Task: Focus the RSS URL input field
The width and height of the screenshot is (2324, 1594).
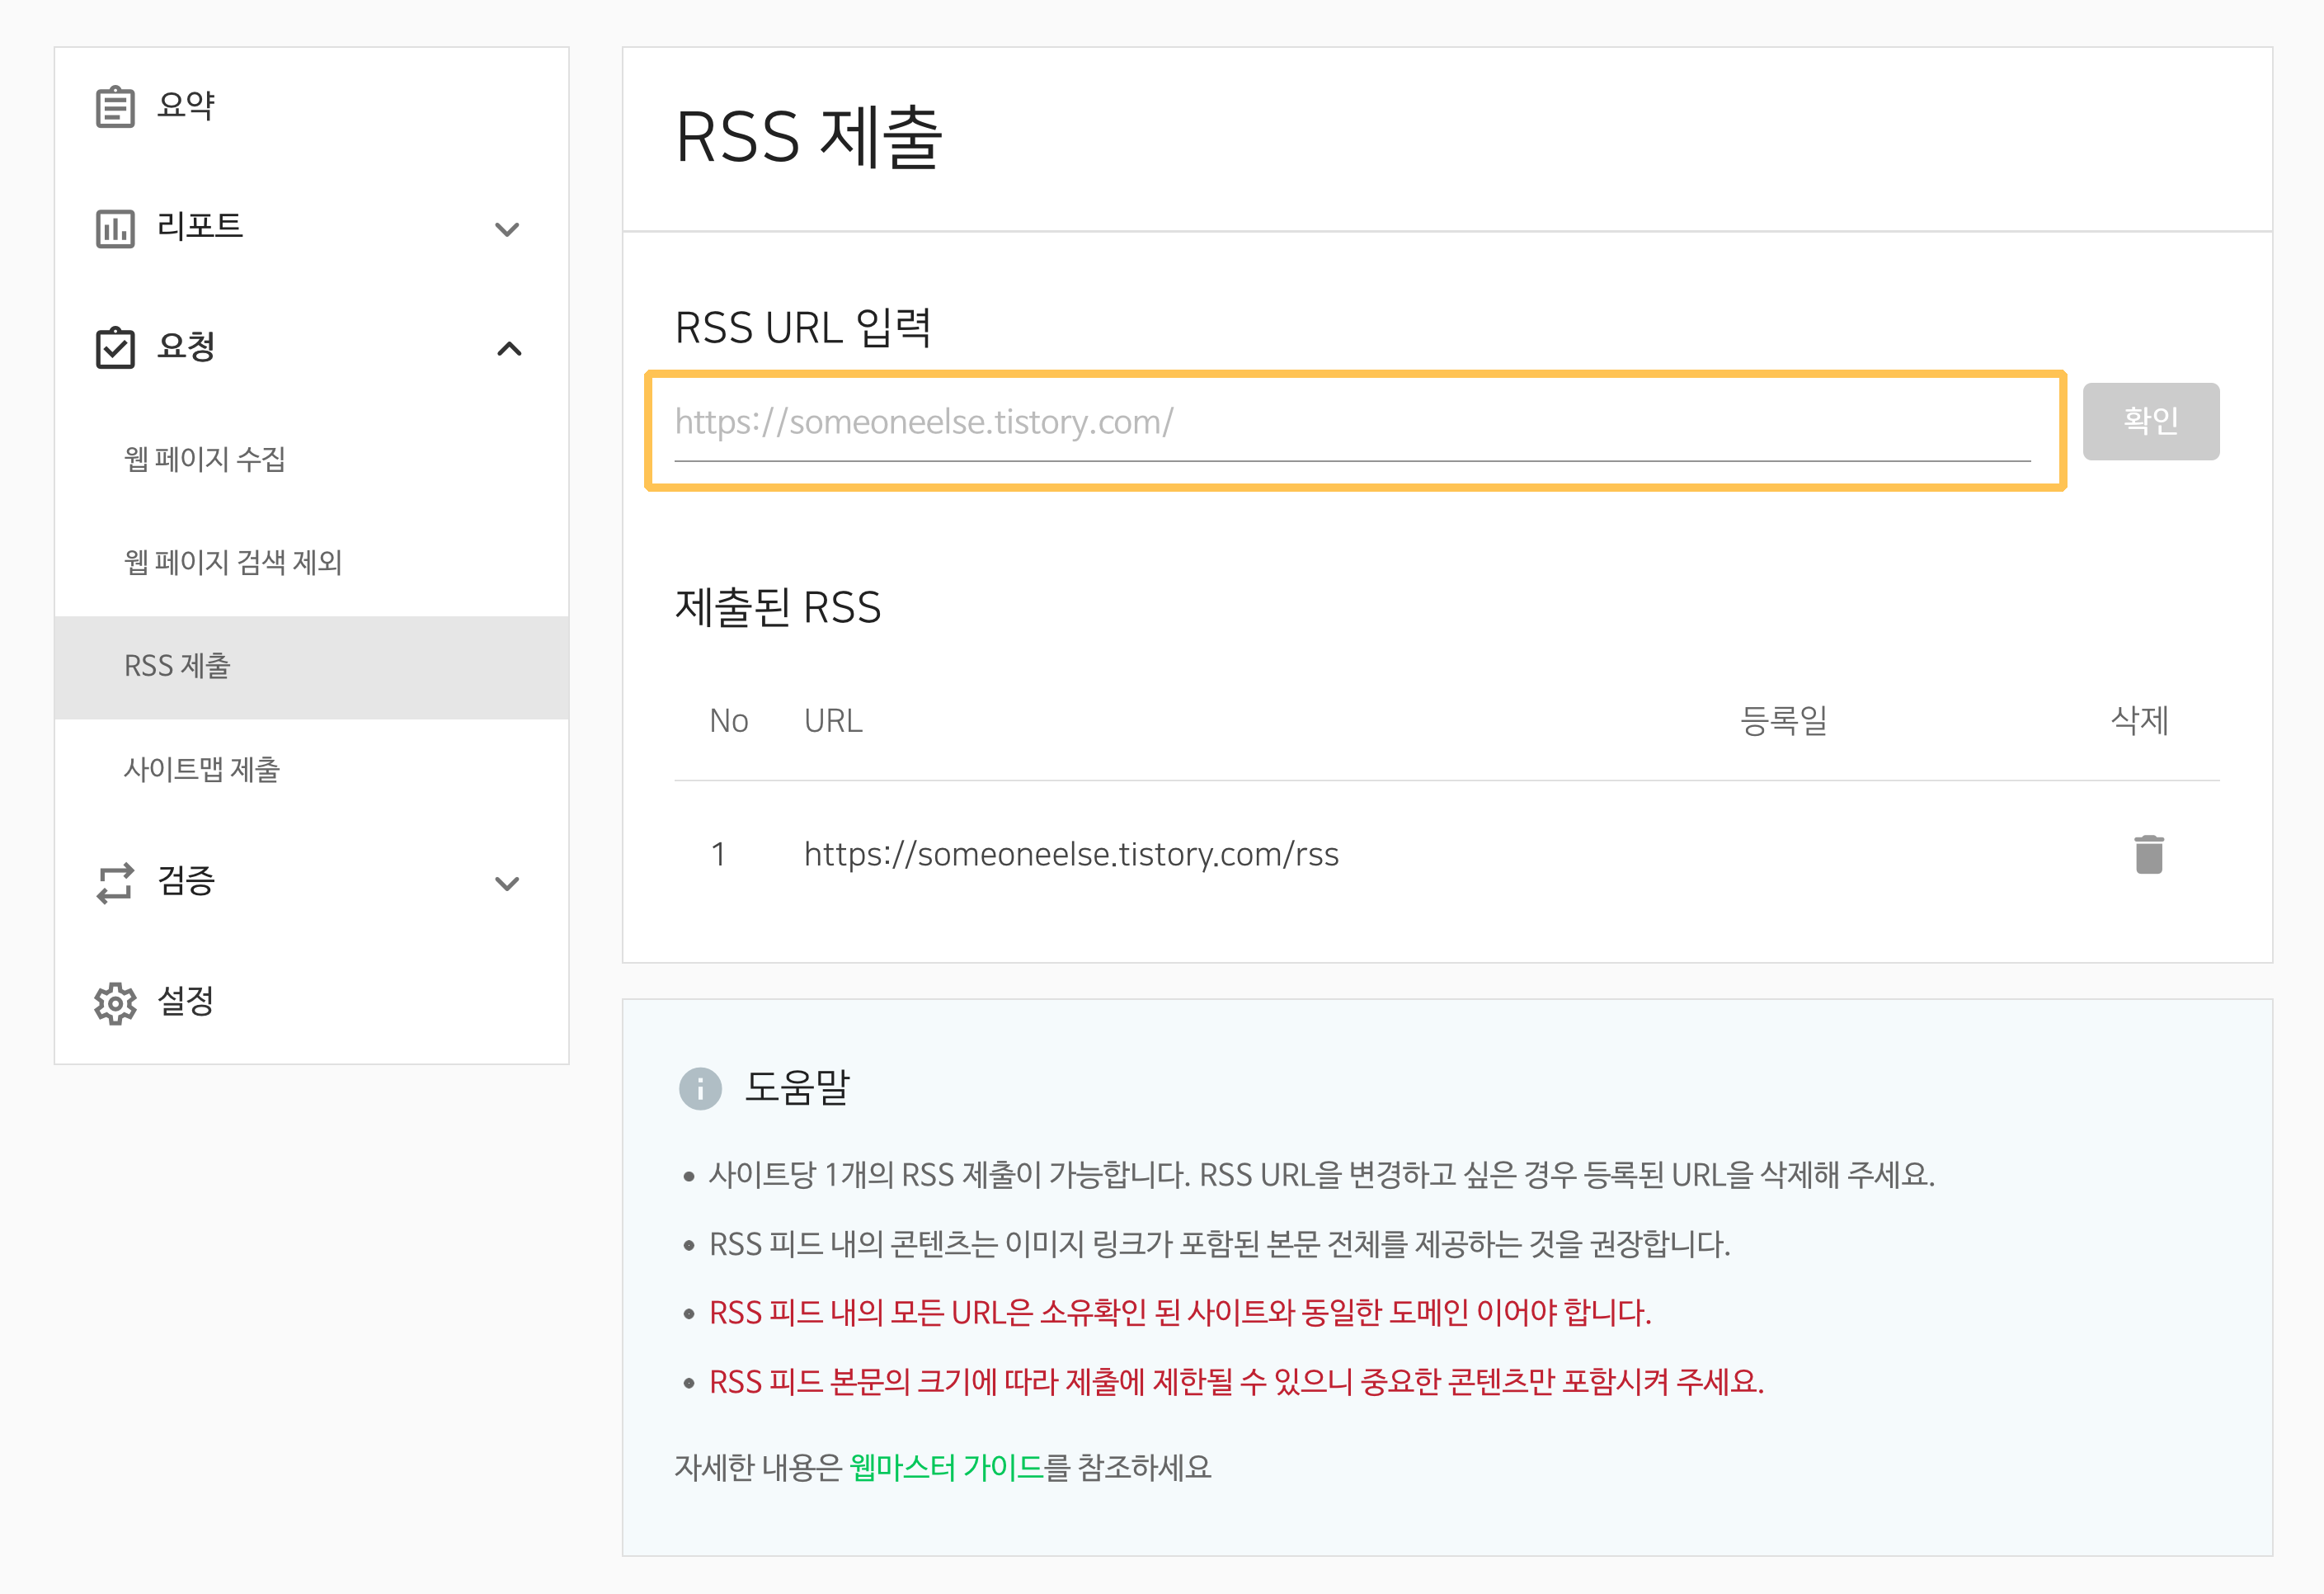Action: click(x=1353, y=423)
